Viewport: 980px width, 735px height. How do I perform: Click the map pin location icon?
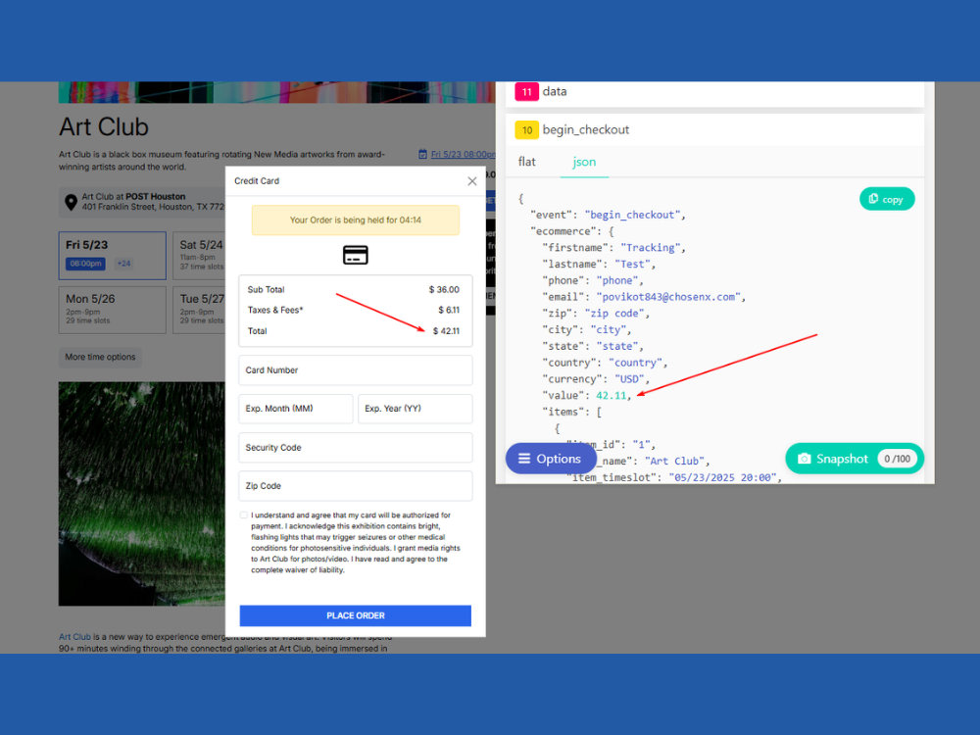point(71,202)
